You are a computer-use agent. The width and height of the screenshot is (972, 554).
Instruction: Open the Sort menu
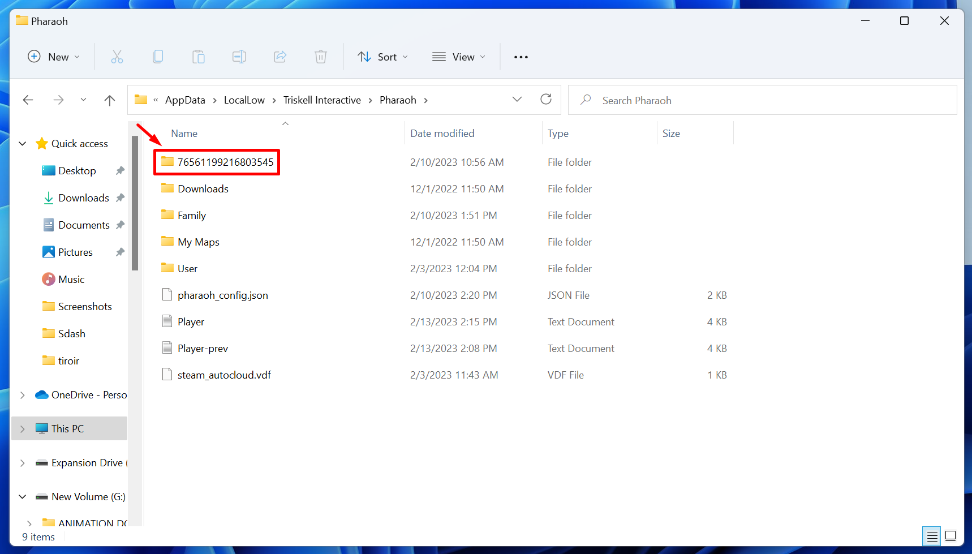click(382, 57)
